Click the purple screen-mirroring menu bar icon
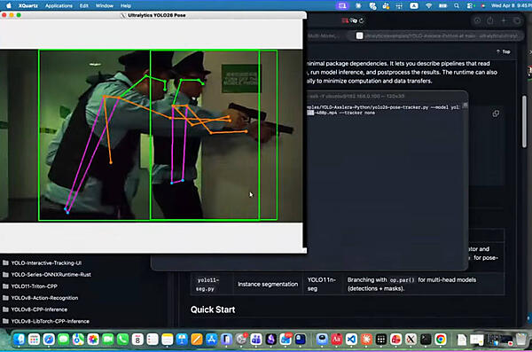The height and width of the screenshot is (352, 532). 342,6
